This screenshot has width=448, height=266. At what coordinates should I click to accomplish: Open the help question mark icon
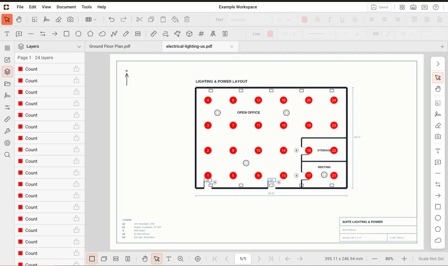436,7
